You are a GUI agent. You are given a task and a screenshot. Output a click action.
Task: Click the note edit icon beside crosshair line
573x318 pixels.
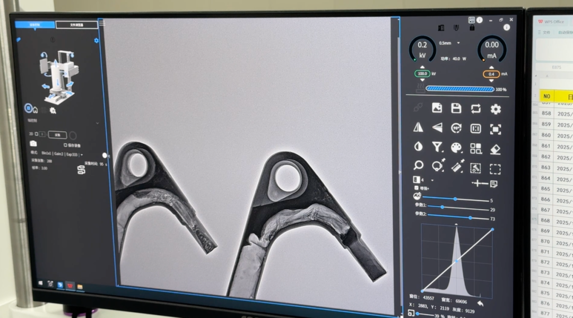point(494,184)
